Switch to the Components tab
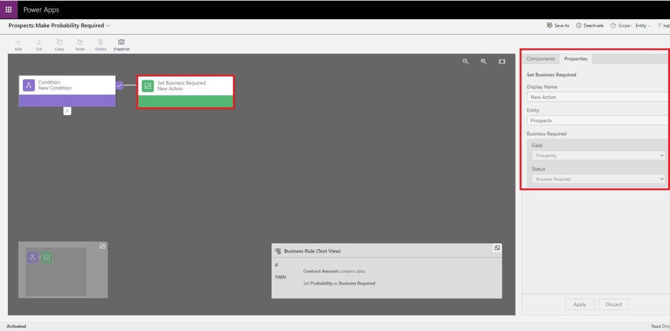The image size is (670, 331). [x=540, y=59]
